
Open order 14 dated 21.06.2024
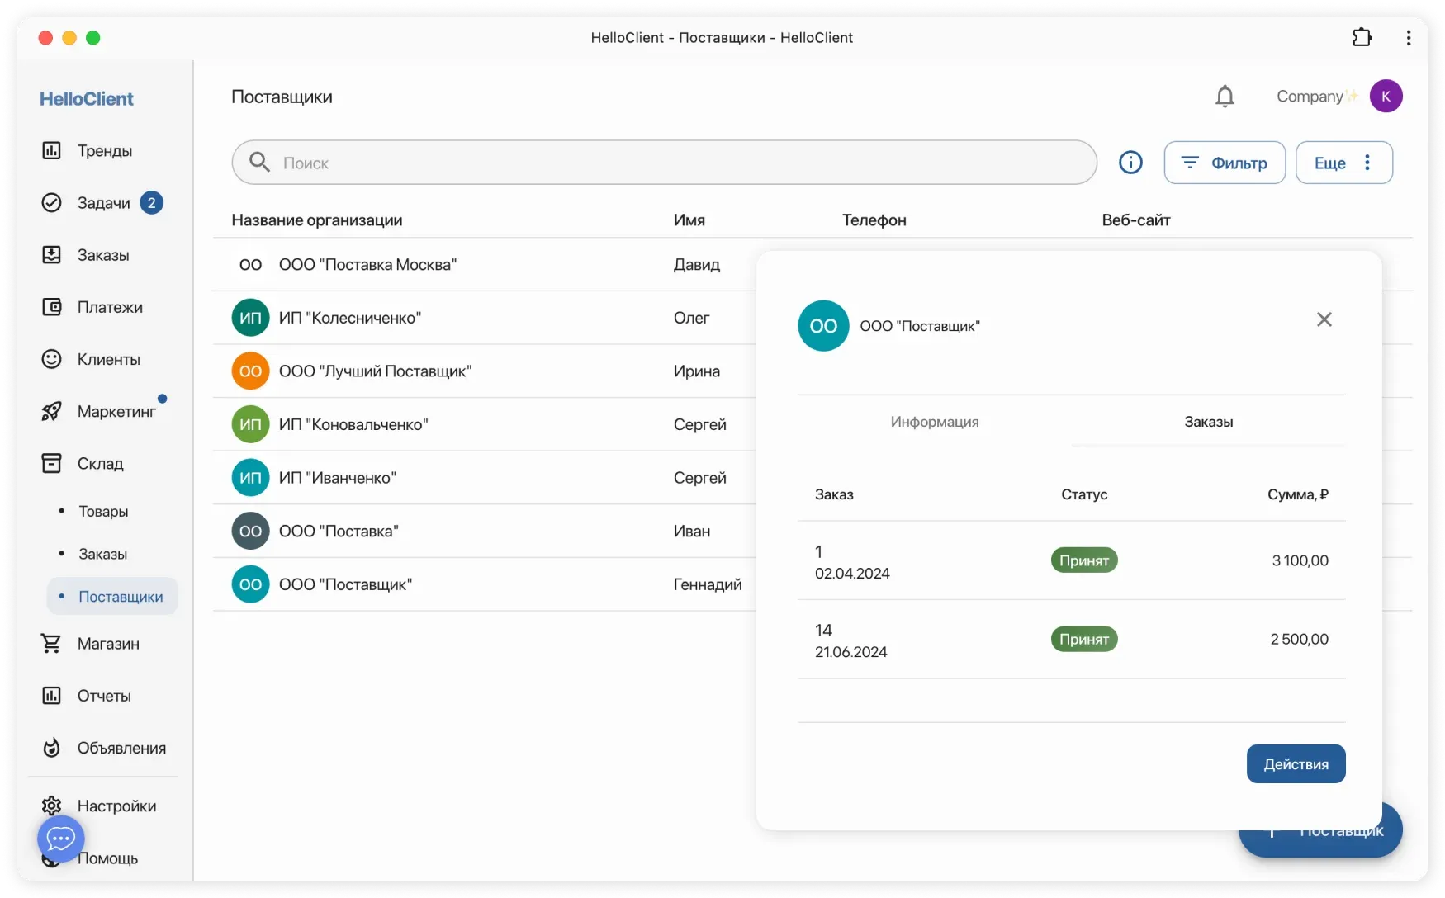[850, 640]
